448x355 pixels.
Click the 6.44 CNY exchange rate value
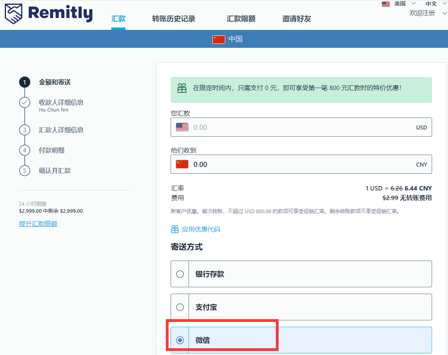coord(418,188)
